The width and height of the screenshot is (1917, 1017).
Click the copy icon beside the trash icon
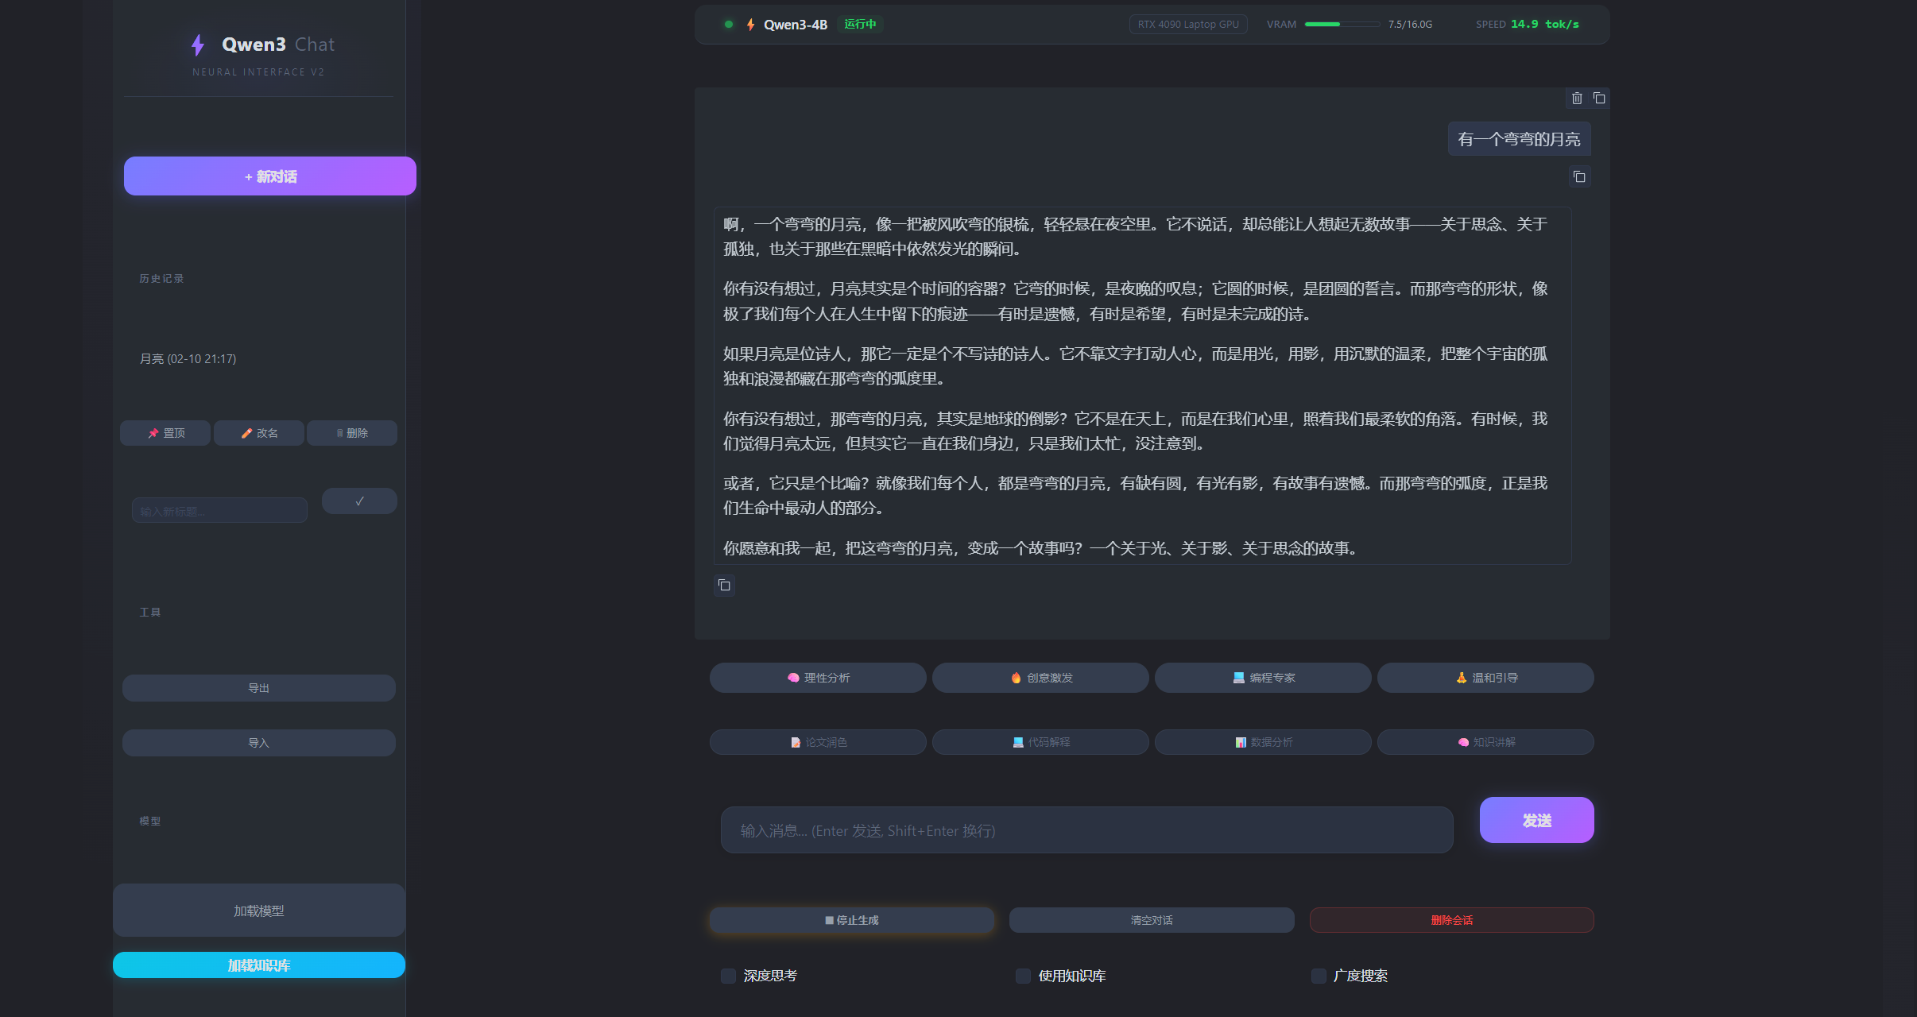tap(1599, 99)
